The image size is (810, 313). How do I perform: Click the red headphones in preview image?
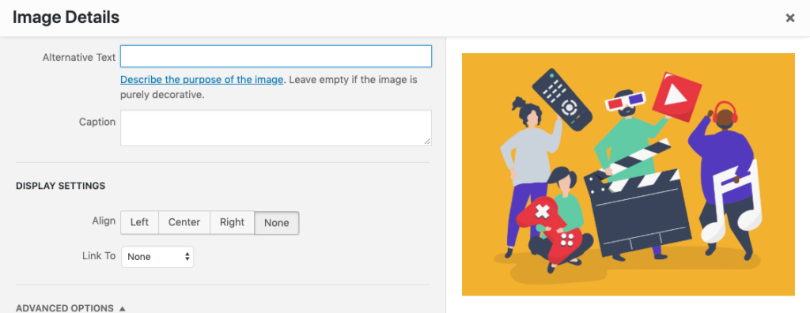click(725, 112)
